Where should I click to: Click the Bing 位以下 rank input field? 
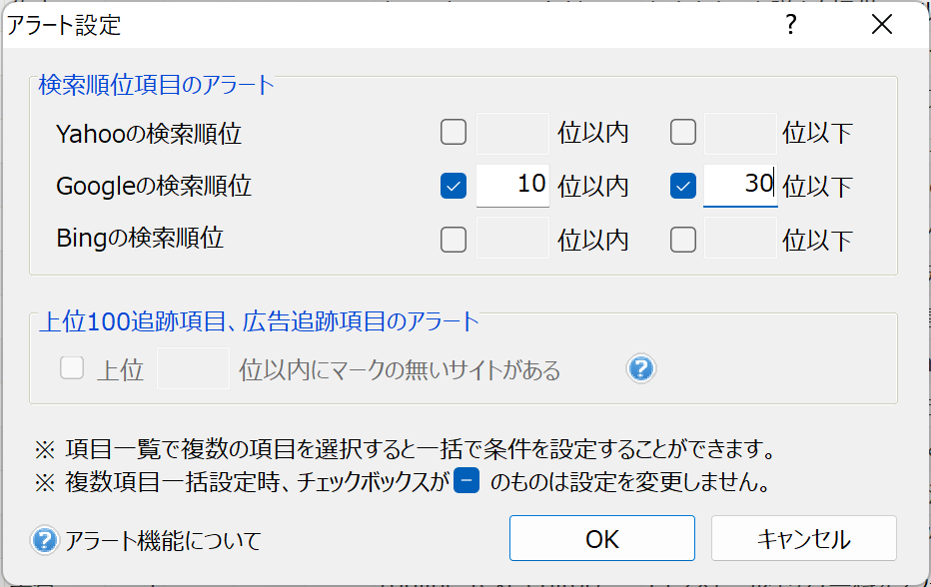pyautogui.click(x=740, y=240)
